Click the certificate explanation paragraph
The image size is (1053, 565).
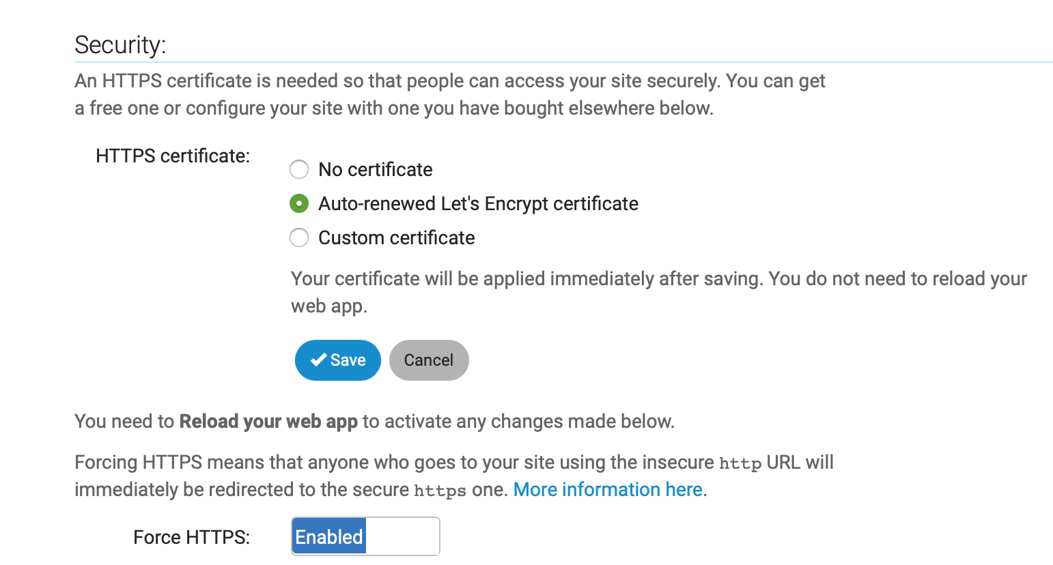pos(449,94)
